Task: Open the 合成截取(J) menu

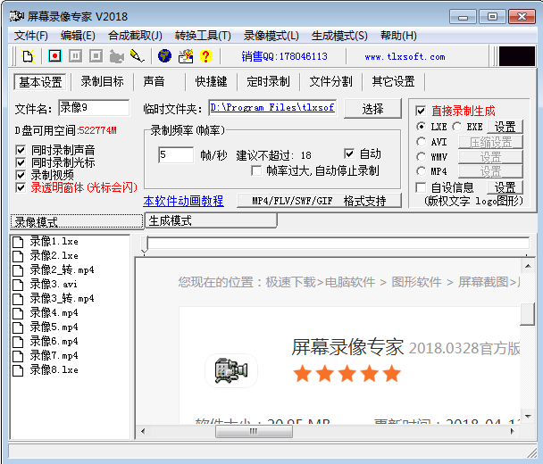Action: [x=135, y=36]
